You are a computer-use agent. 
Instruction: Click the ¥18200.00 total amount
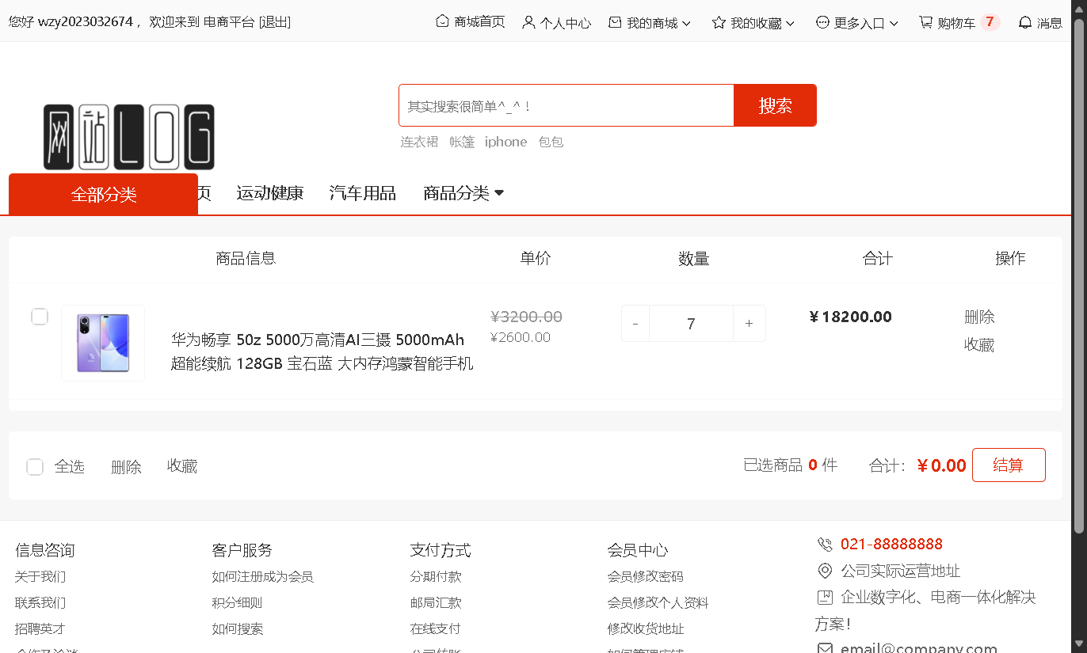(850, 317)
